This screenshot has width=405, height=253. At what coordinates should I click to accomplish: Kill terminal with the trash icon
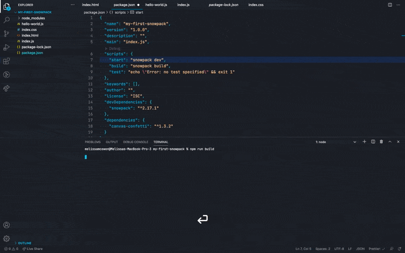[381, 142]
